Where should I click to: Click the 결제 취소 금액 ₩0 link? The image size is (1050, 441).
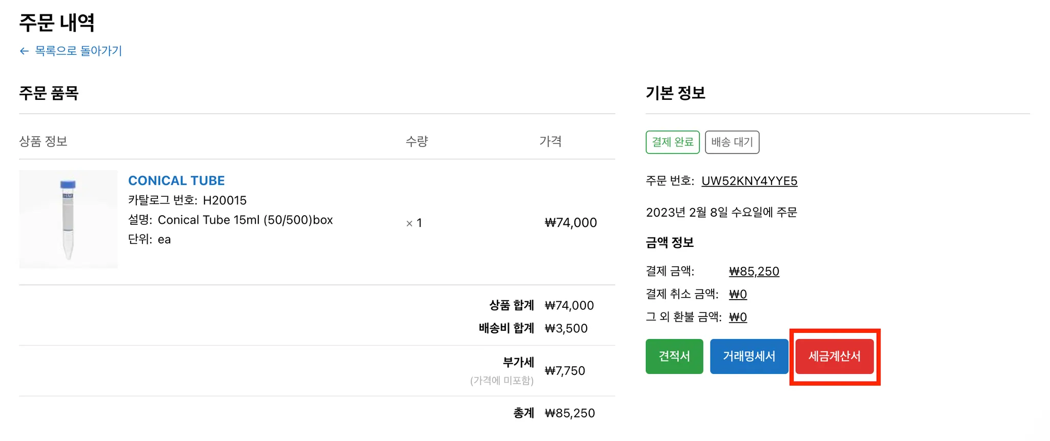[x=738, y=295]
